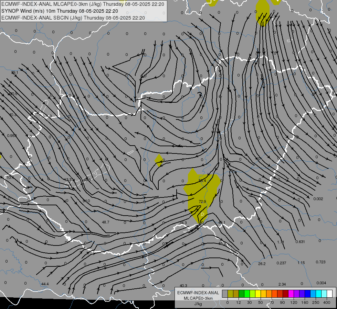Click the map value '0.237'

coord(281,263)
